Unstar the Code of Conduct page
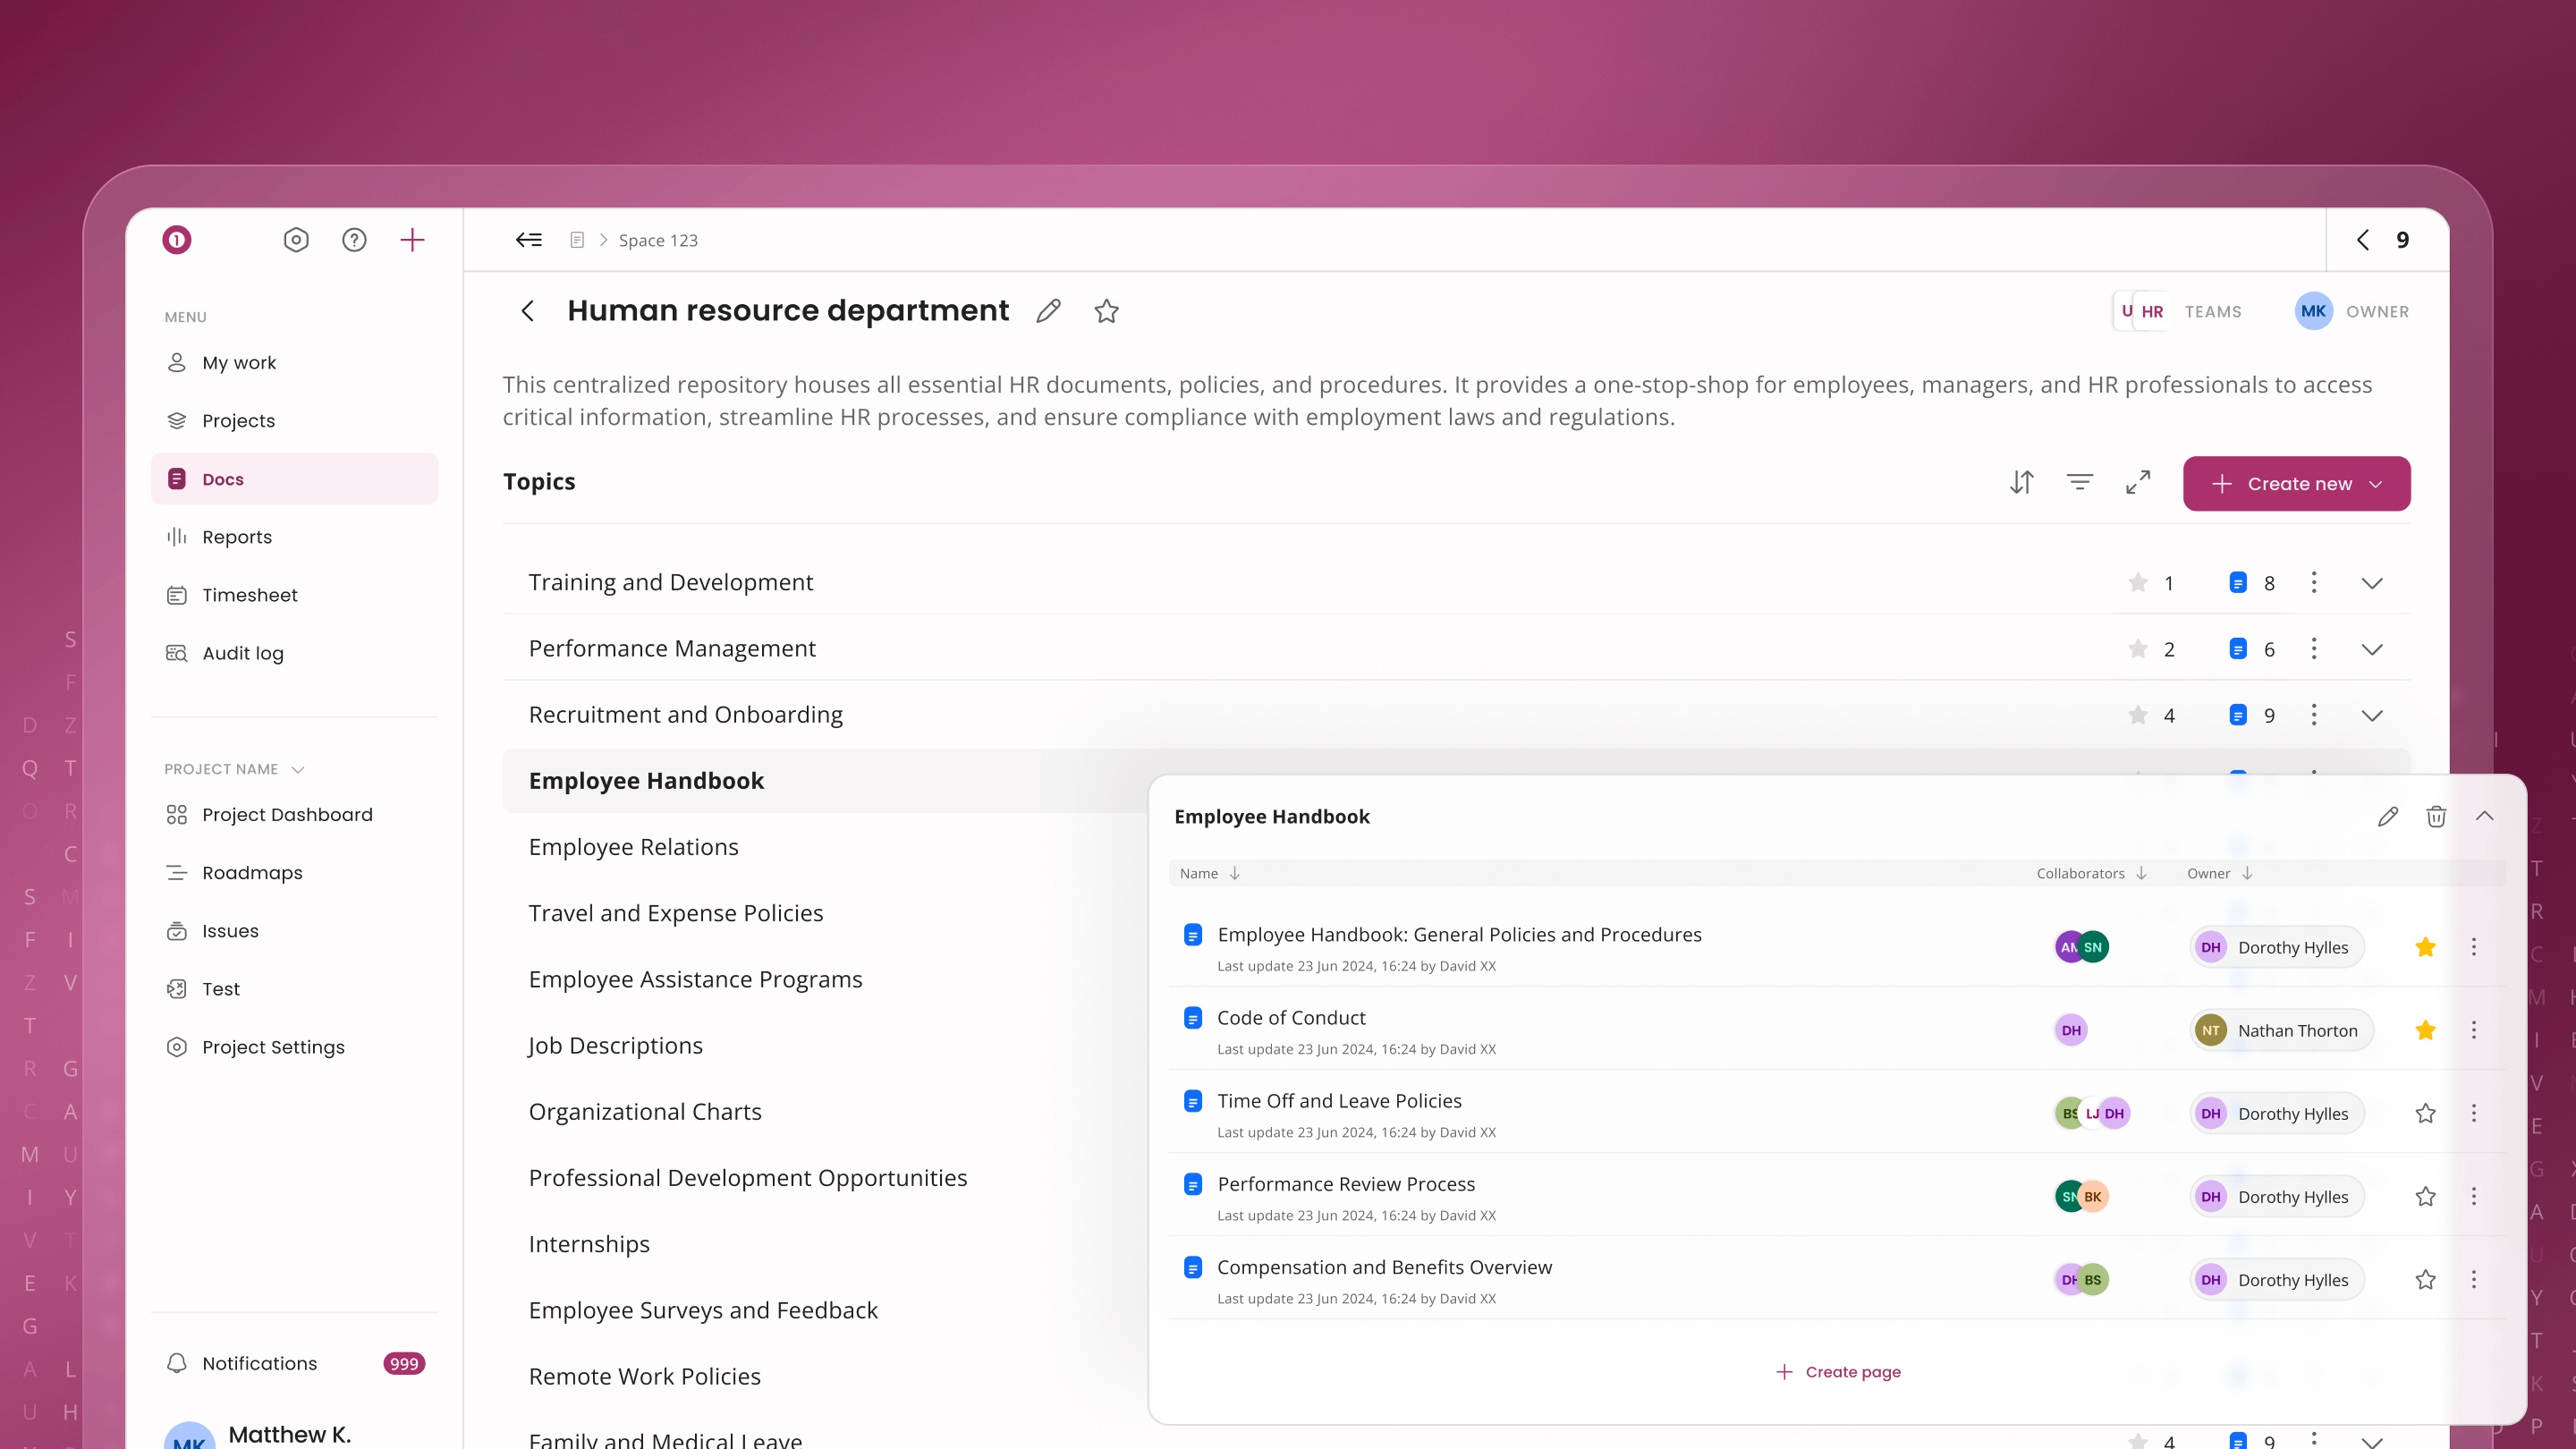The height and width of the screenshot is (1449, 2576). tap(2425, 1030)
